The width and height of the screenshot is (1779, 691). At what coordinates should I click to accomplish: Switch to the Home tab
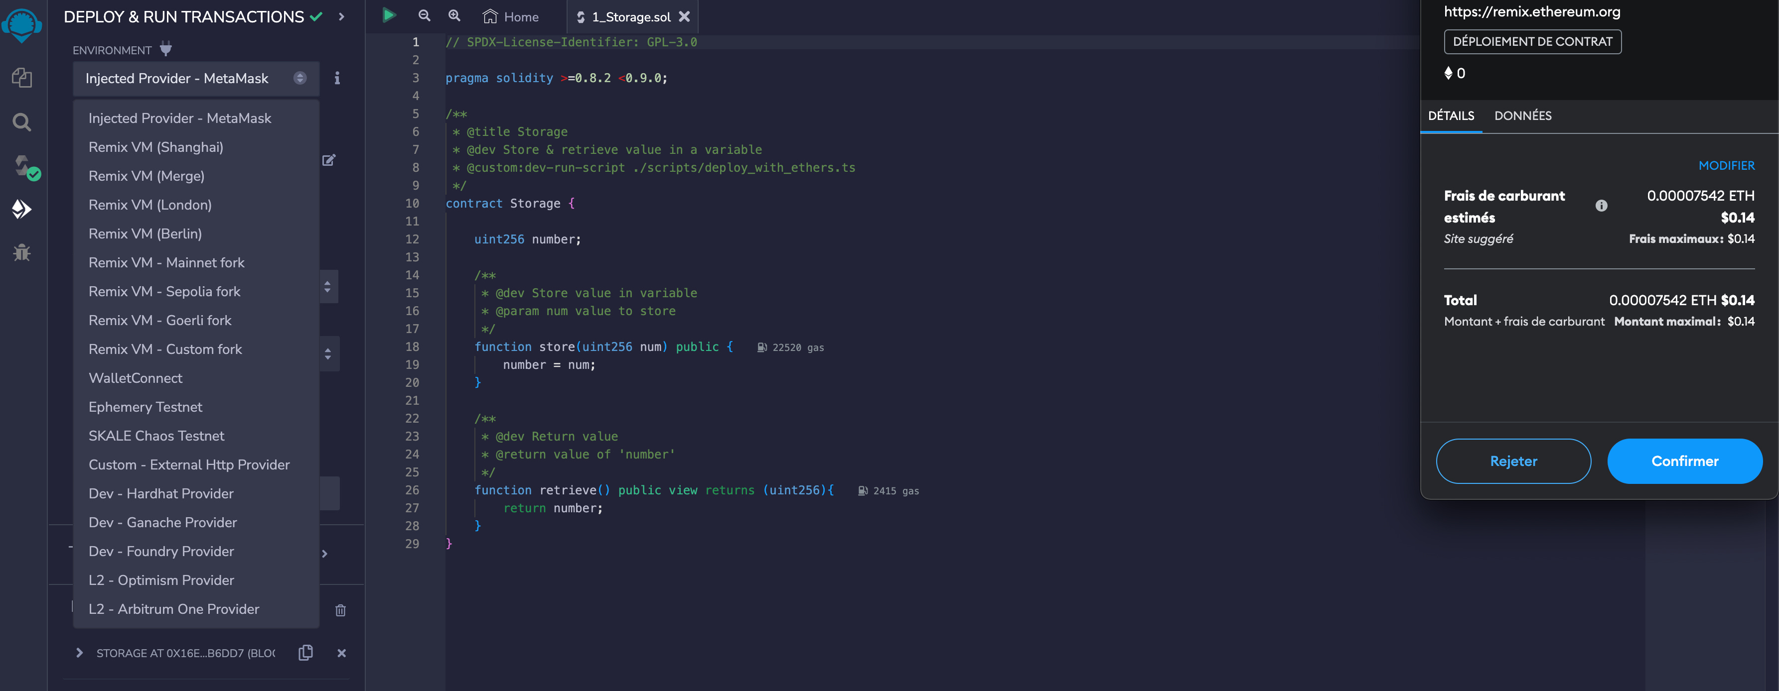pos(511,16)
